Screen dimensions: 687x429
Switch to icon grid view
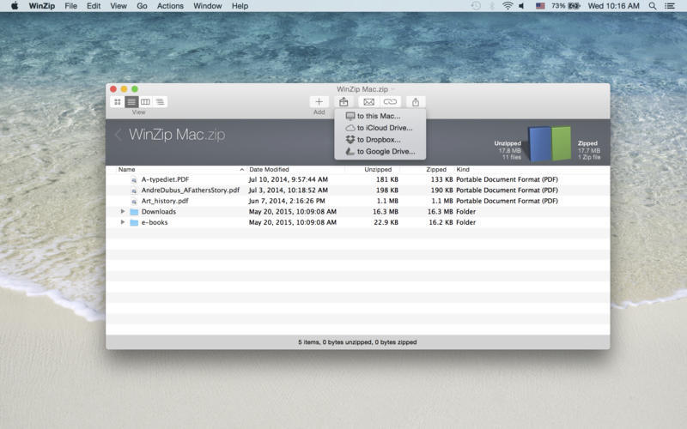click(118, 102)
